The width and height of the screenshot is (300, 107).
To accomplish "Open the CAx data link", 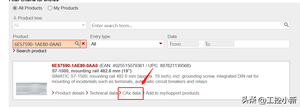I will click(132, 93).
